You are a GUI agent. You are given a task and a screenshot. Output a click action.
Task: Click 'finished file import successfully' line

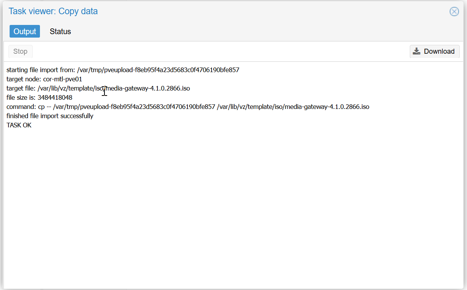(50, 116)
